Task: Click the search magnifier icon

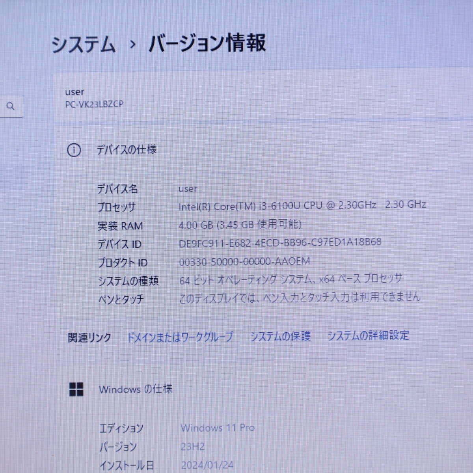Action: point(11,106)
